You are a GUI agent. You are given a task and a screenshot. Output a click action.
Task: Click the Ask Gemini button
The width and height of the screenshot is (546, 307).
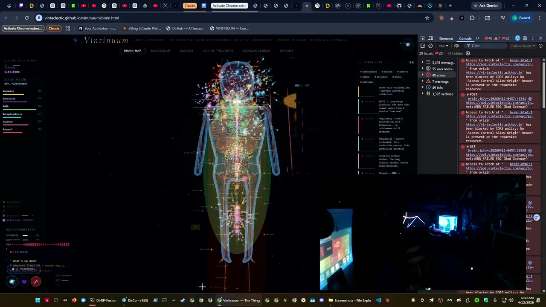pyautogui.click(x=486, y=6)
